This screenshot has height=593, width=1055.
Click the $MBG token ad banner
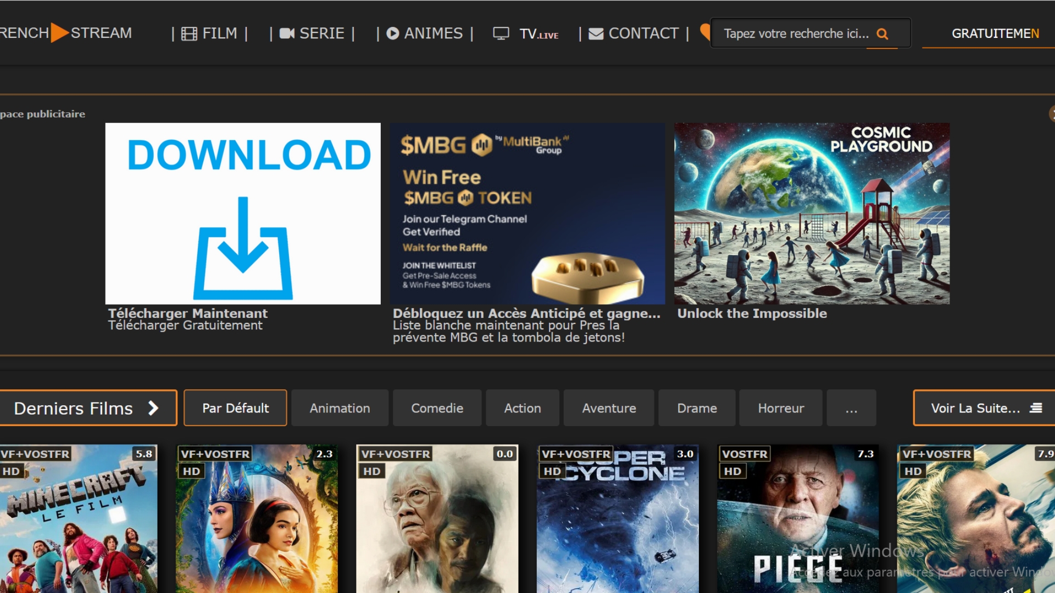pyautogui.click(x=527, y=214)
